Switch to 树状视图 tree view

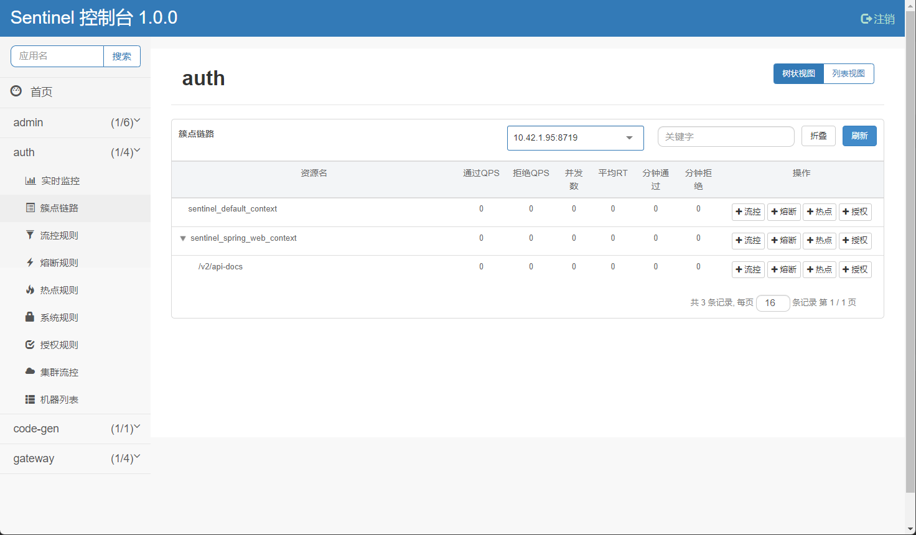click(798, 73)
